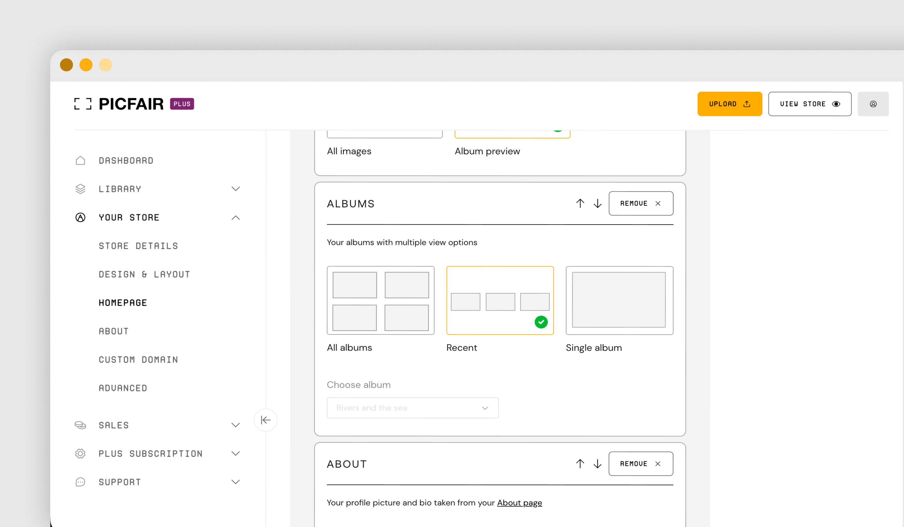Click the Plus Subscription gear icon
904x527 pixels.
pyautogui.click(x=80, y=454)
